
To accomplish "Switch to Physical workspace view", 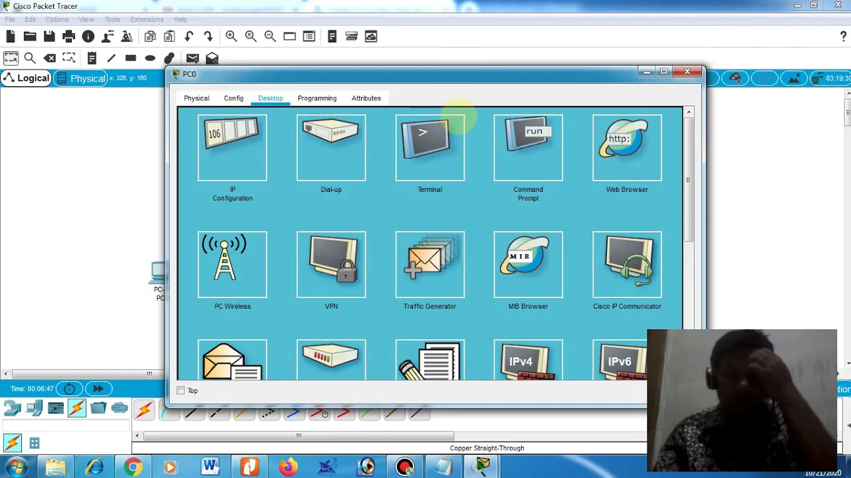I will pyautogui.click(x=80, y=78).
